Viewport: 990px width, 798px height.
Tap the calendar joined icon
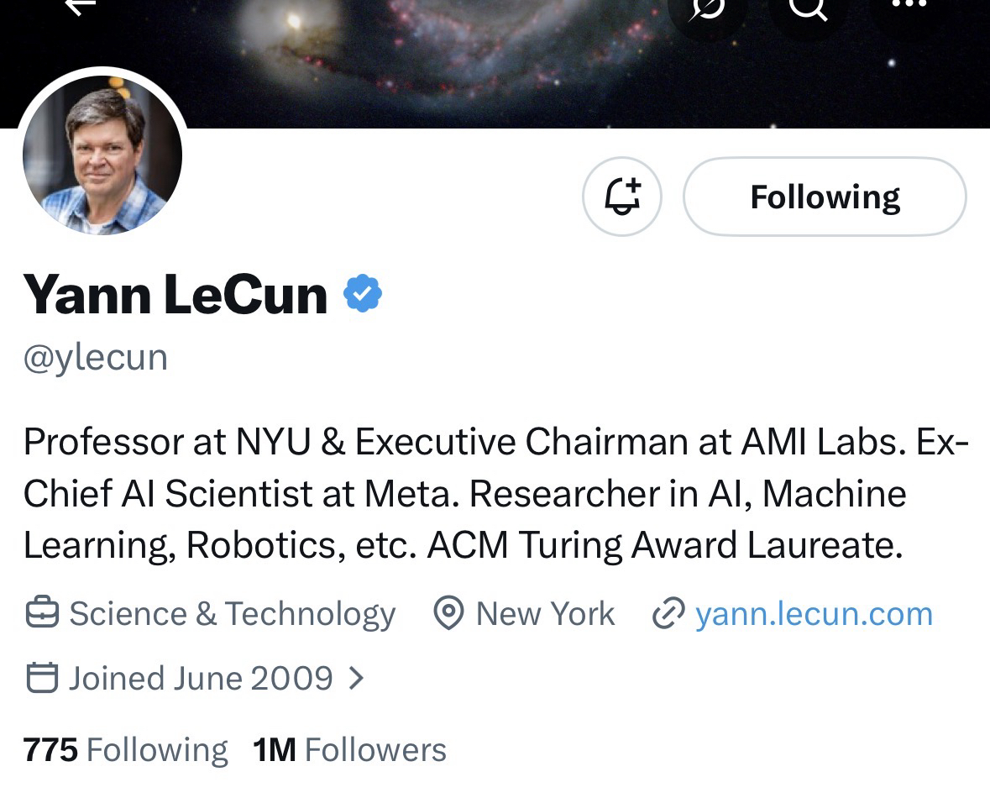coord(42,678)
